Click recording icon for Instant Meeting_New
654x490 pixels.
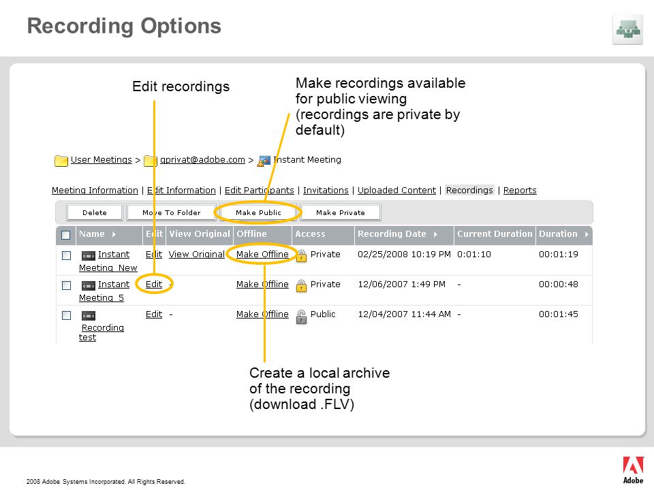pyautogui.click(x=89, y=255)
